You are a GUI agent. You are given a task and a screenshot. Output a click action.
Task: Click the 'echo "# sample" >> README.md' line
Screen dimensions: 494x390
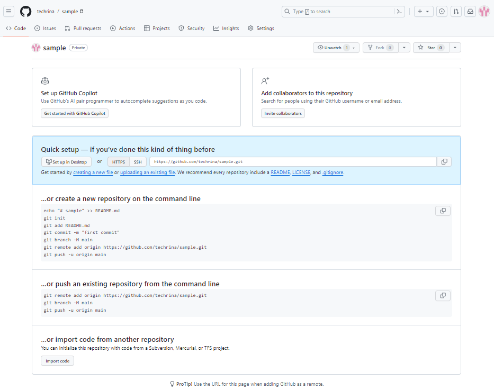(x=82, y=211)
